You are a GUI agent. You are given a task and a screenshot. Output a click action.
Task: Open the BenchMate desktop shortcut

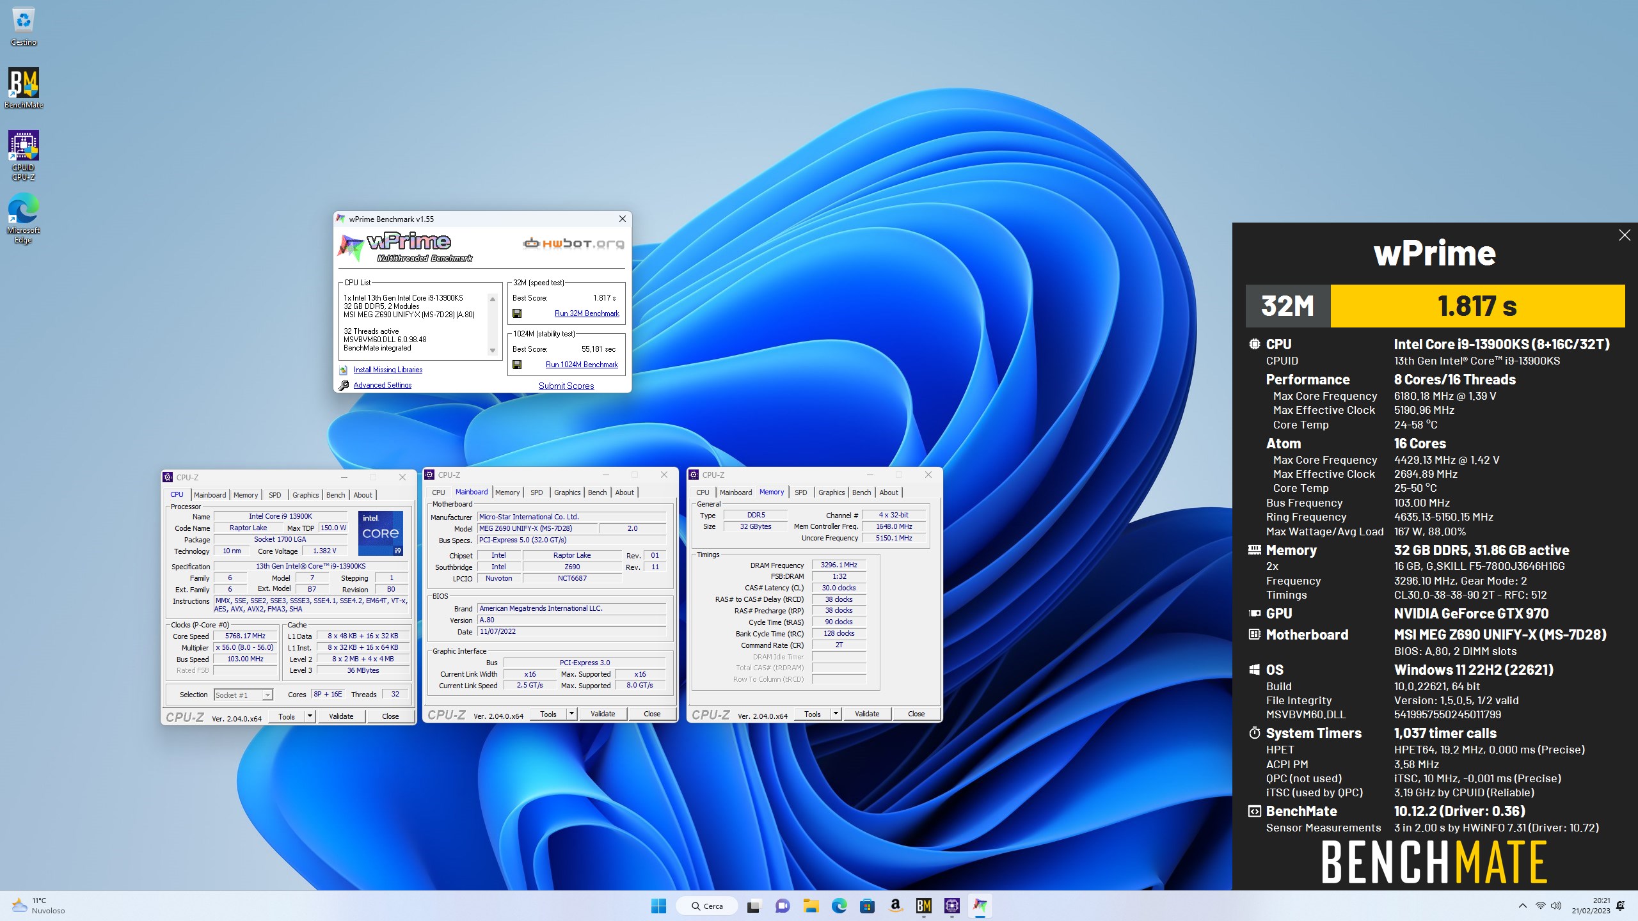pos(23,88)
